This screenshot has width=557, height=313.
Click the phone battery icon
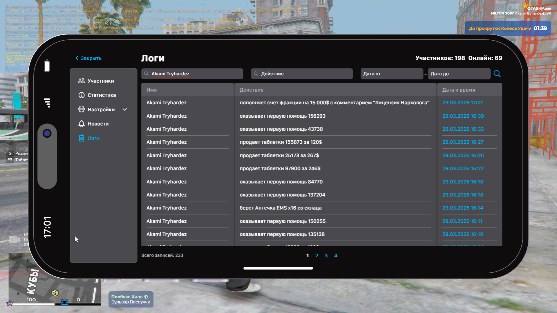tap(47, 66)
